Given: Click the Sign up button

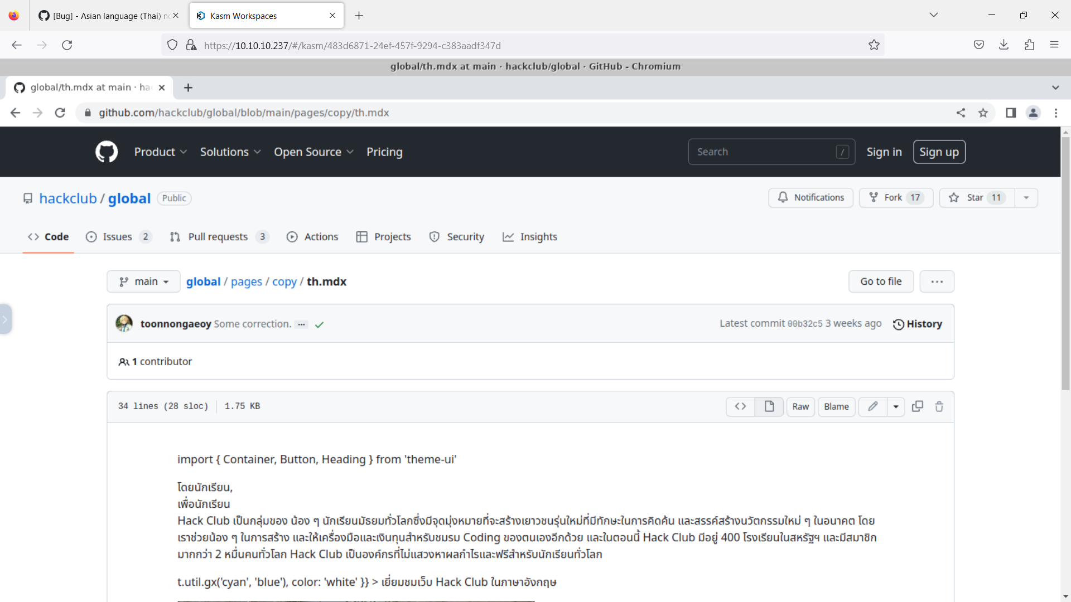Looking at the screenshot, I should (939, 152).
